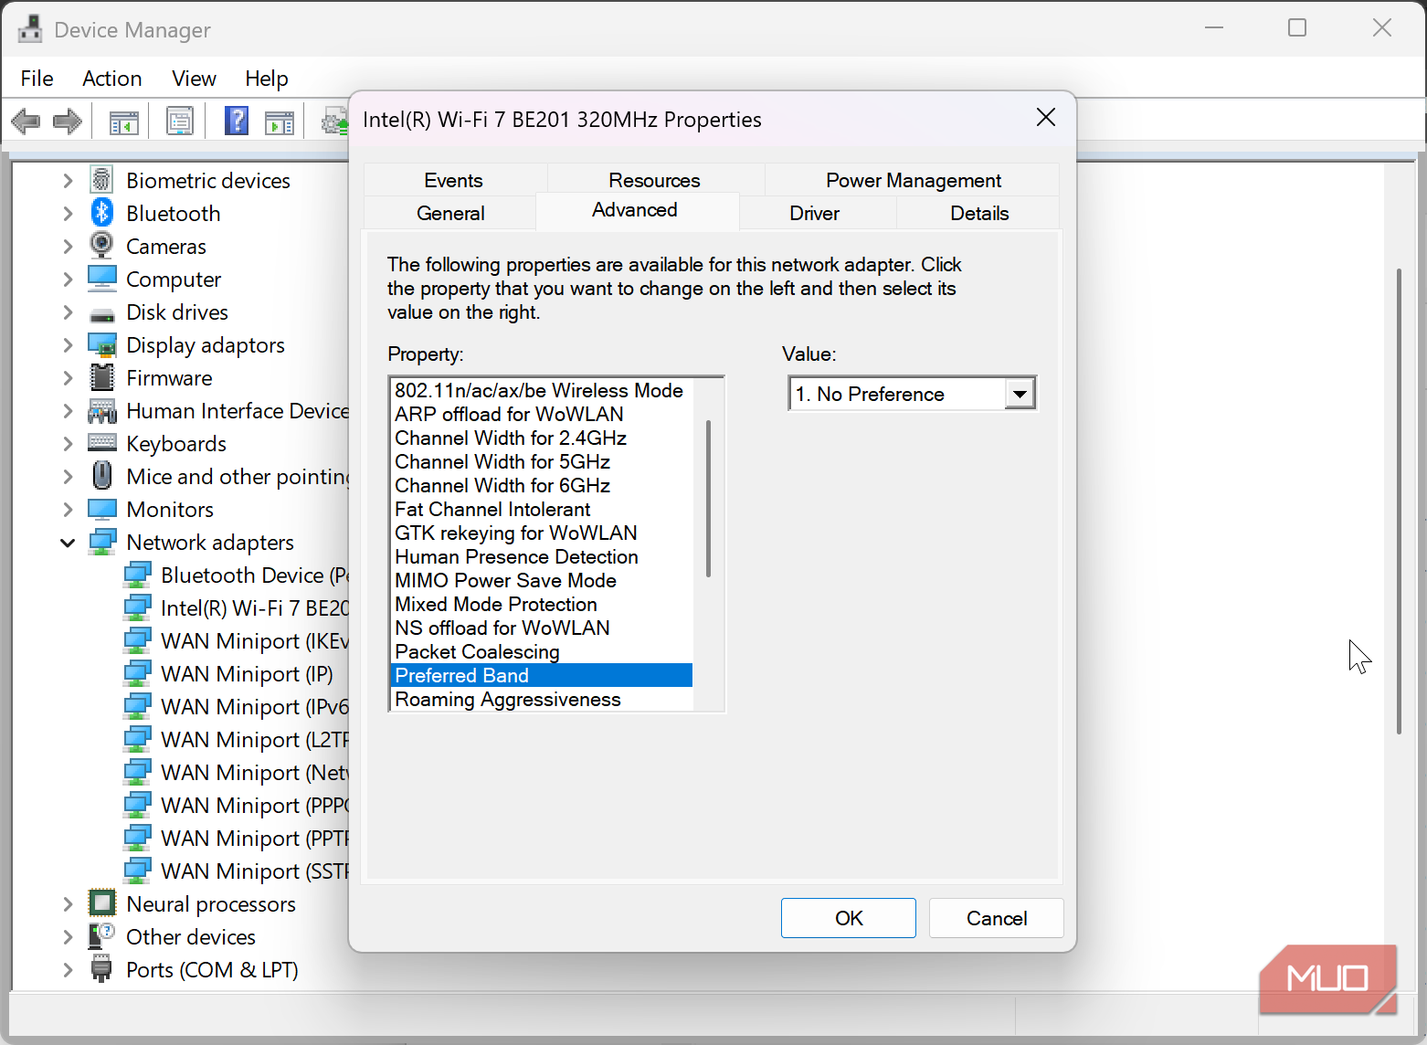Switch to the General tab
1427x1045 pixels.
tap(450, 213)
